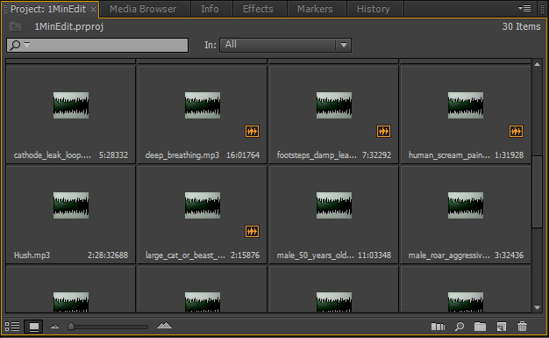Click duration 16:01764 of deep_breathing.mp3
Viewport: 549px width, 338px height.
click(x=243, y=155)
